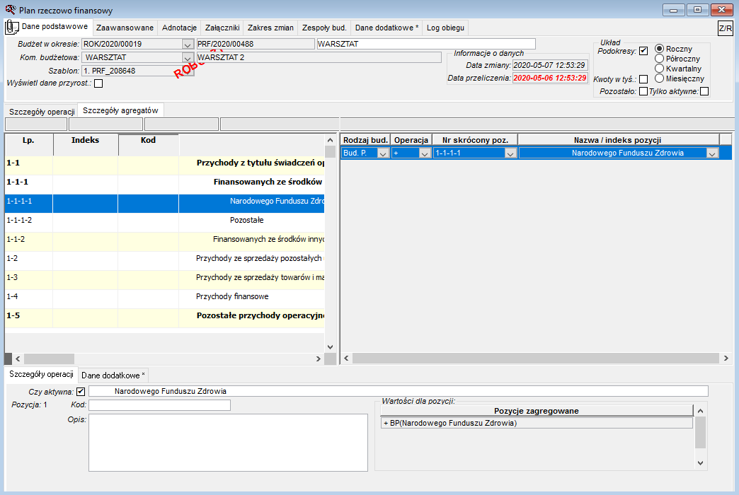Enable the Pozostało checkbox

(x=643, y=91)
